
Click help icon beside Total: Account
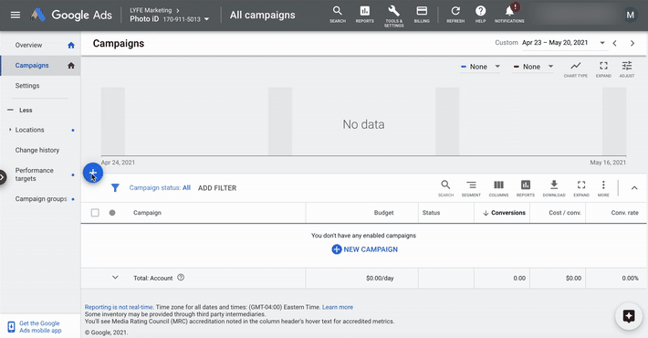181,278
